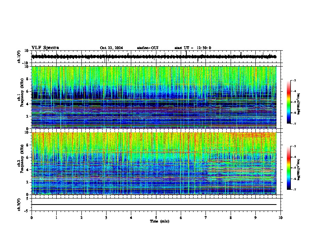Screen dimensions: 316x244
Task: Click the ch.1 "Frequency (kHz)" axis label
Action: pyautogui.click(x=22, y=92)
